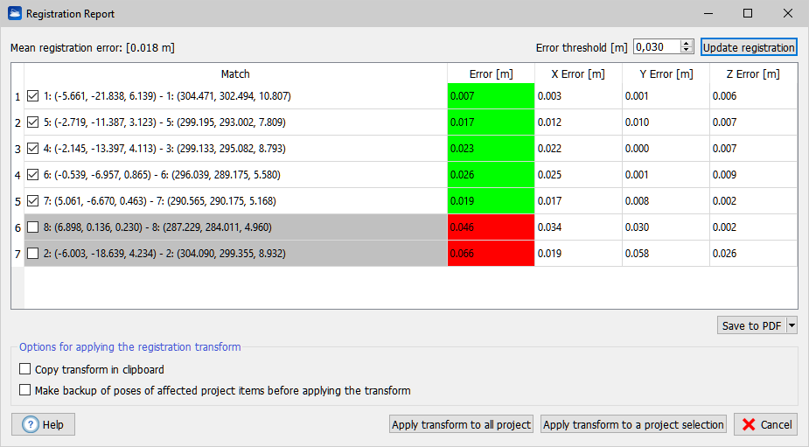The height and width of the screenshot is (447, 809).
Task: Click the Registration Report app icon in title bar
Action: pos(14,14)
